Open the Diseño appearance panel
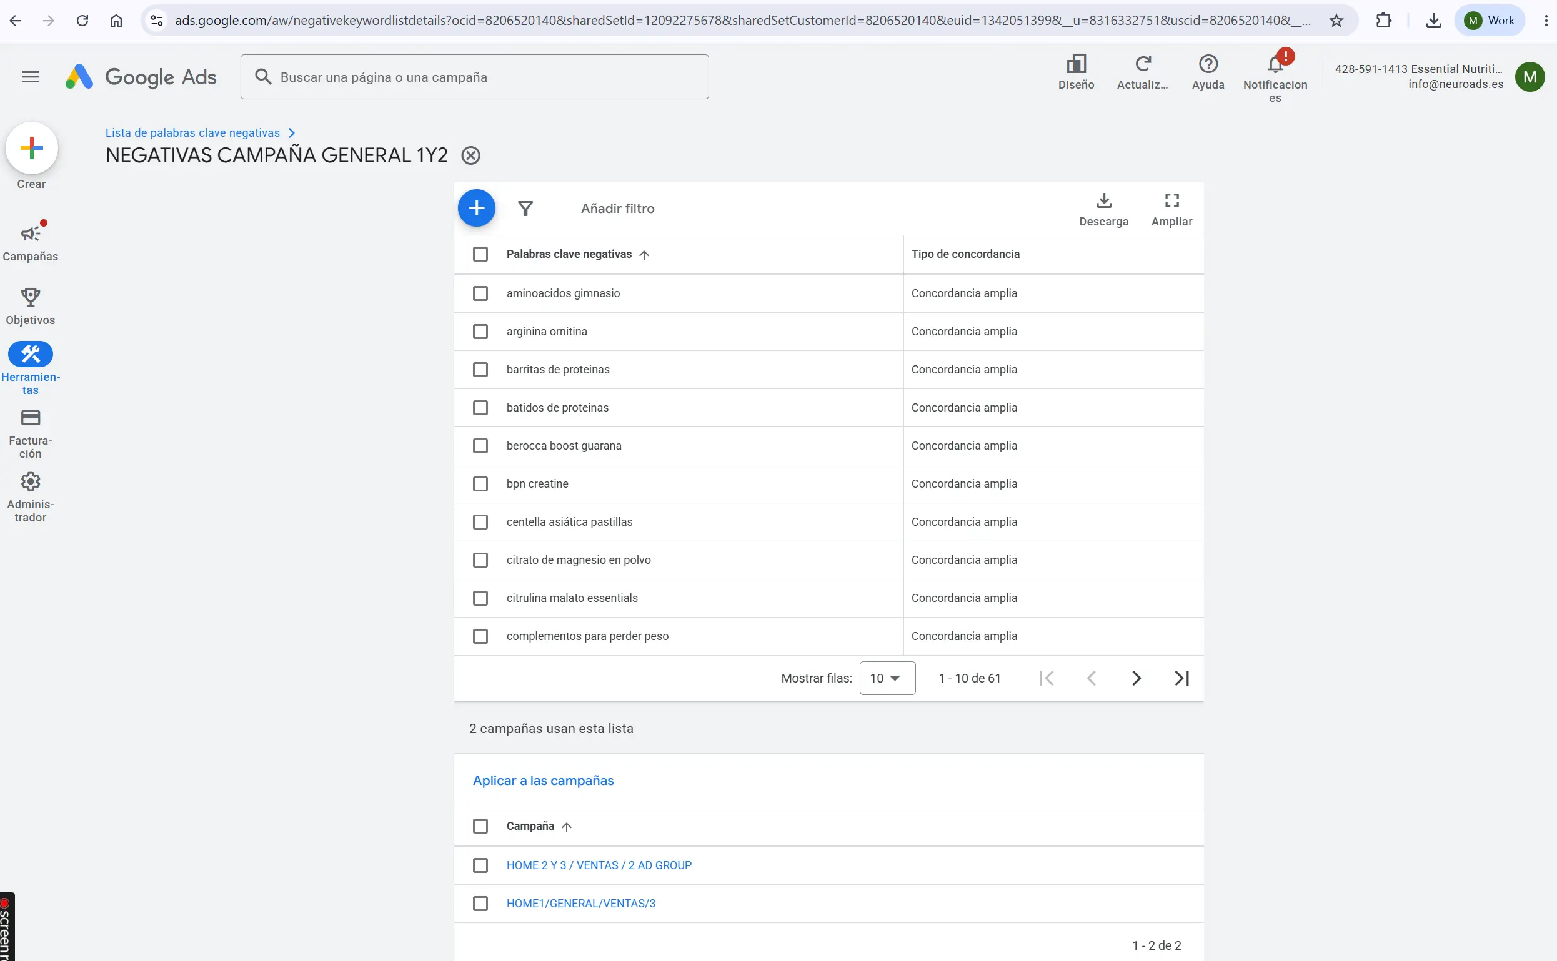This screenshot has height=961, width=1557. coord(1076,72)
